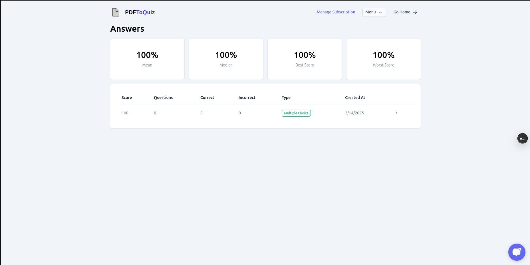Click the Answers page heading
This screenshot has height=265, width=530.
tap(127, 29)
